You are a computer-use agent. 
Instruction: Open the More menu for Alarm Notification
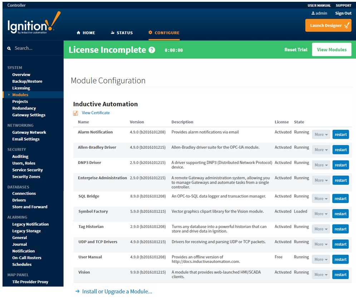pos(321,134)
